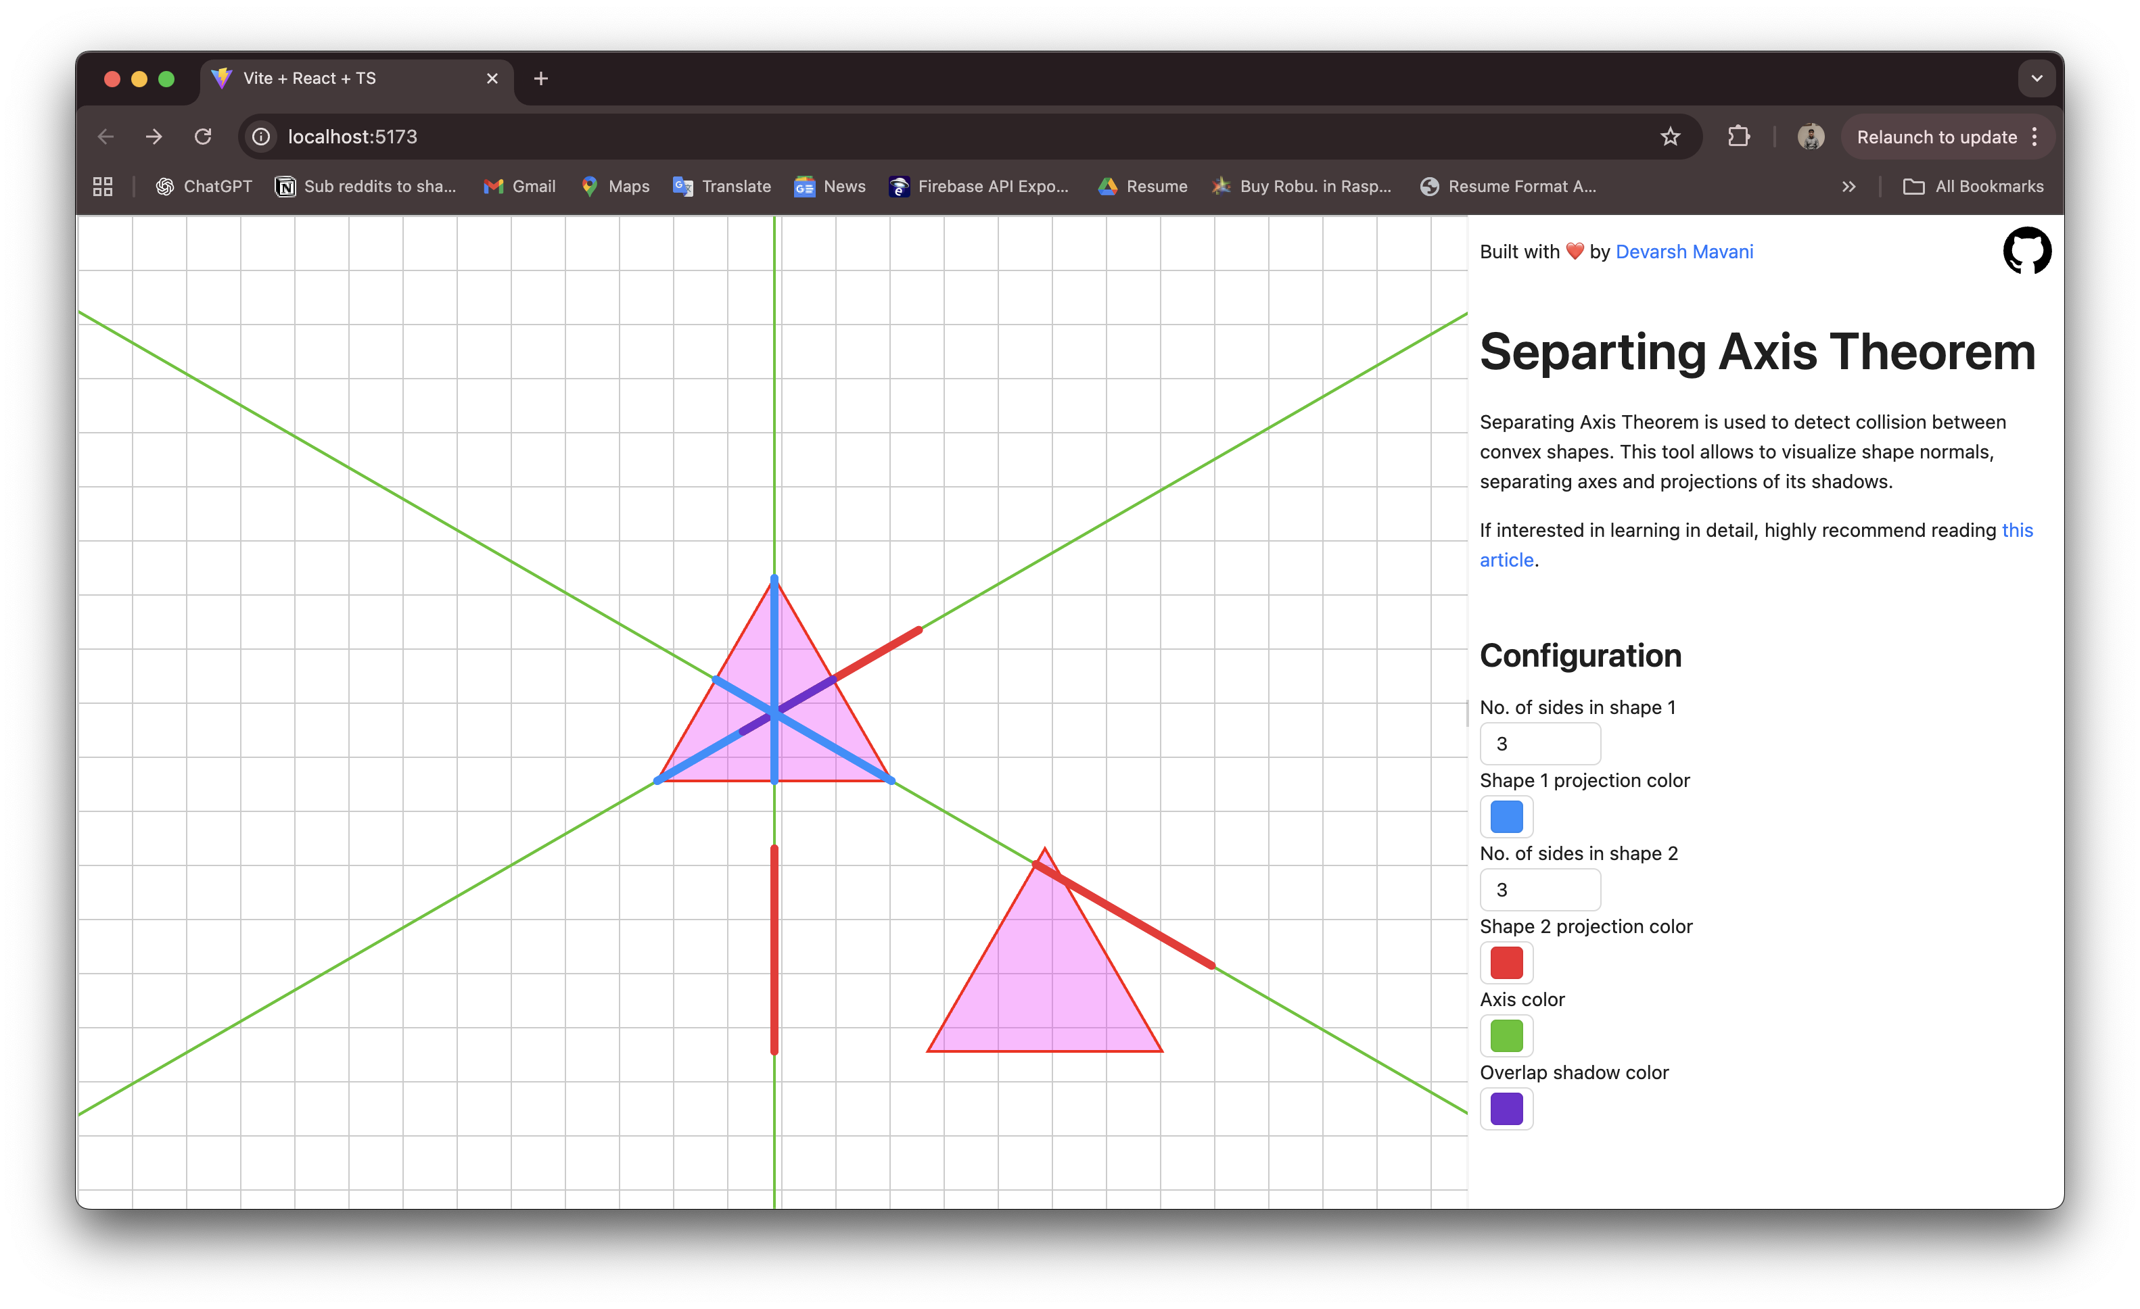The image size is (2140, 1309).
Task: Open the Translate bookmark
Action: 722,186
